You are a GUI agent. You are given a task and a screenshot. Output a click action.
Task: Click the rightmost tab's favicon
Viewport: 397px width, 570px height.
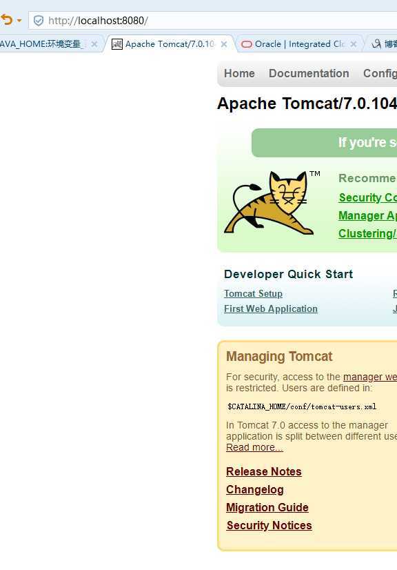pos(376,44)
